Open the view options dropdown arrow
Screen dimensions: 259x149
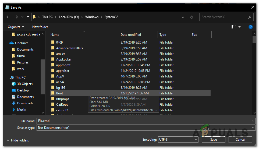tap(239, 27)
